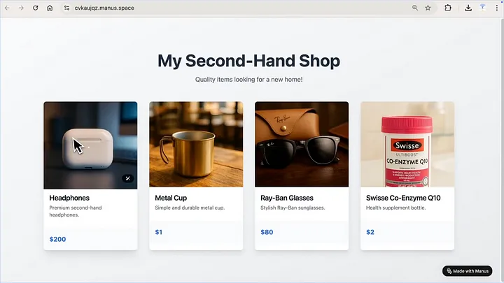Click the browser back arrow
Screen dimensions: 504x283
pyautogui.click(x=7, y=8)
